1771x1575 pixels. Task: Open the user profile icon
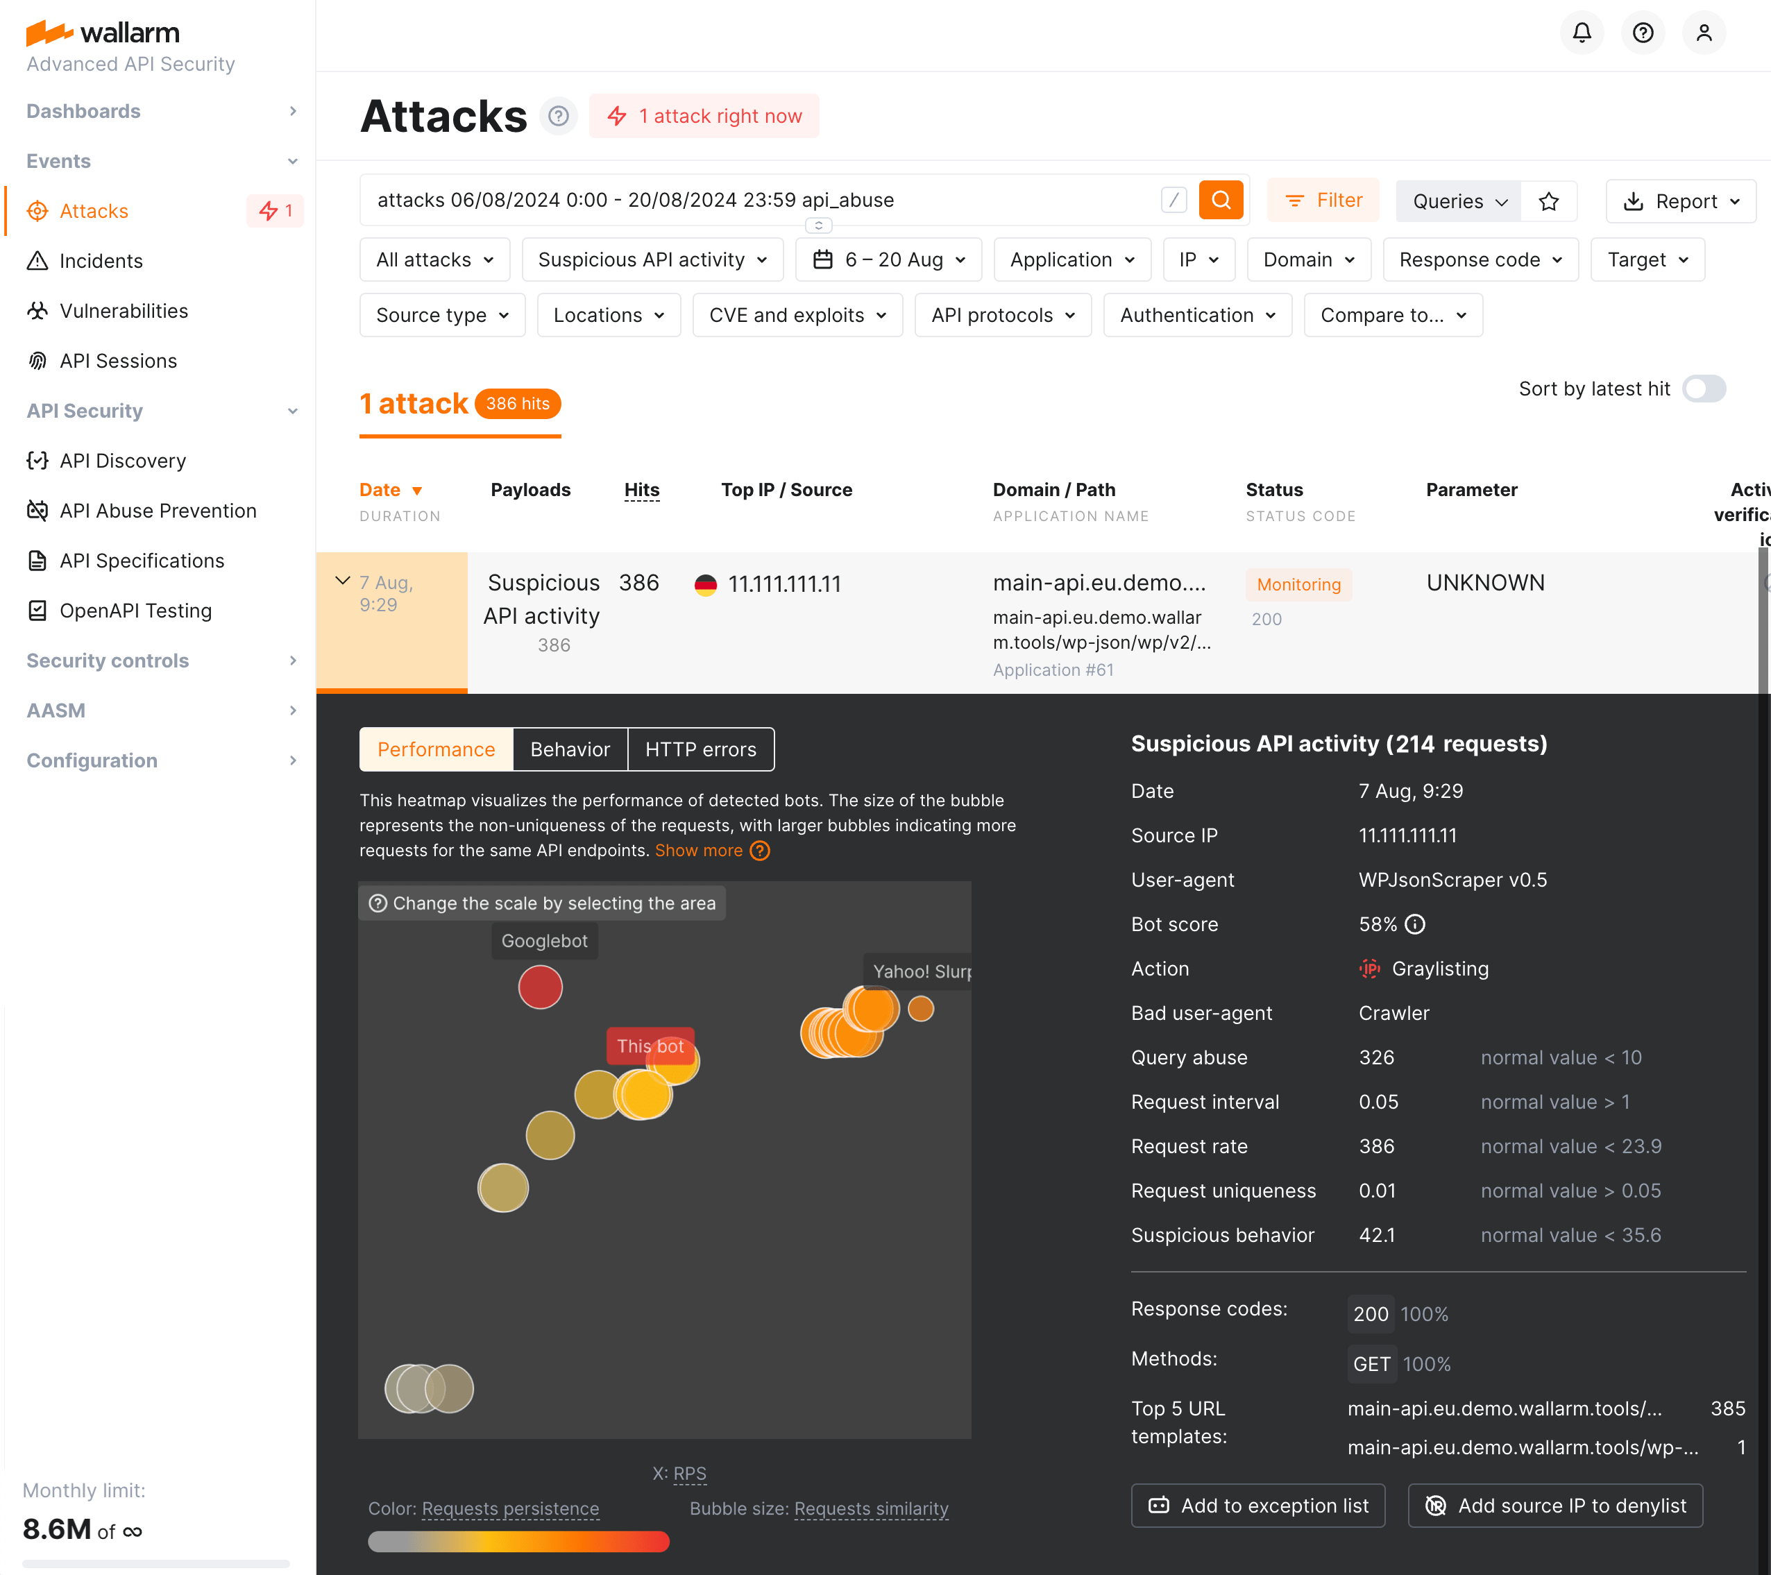1704,33
